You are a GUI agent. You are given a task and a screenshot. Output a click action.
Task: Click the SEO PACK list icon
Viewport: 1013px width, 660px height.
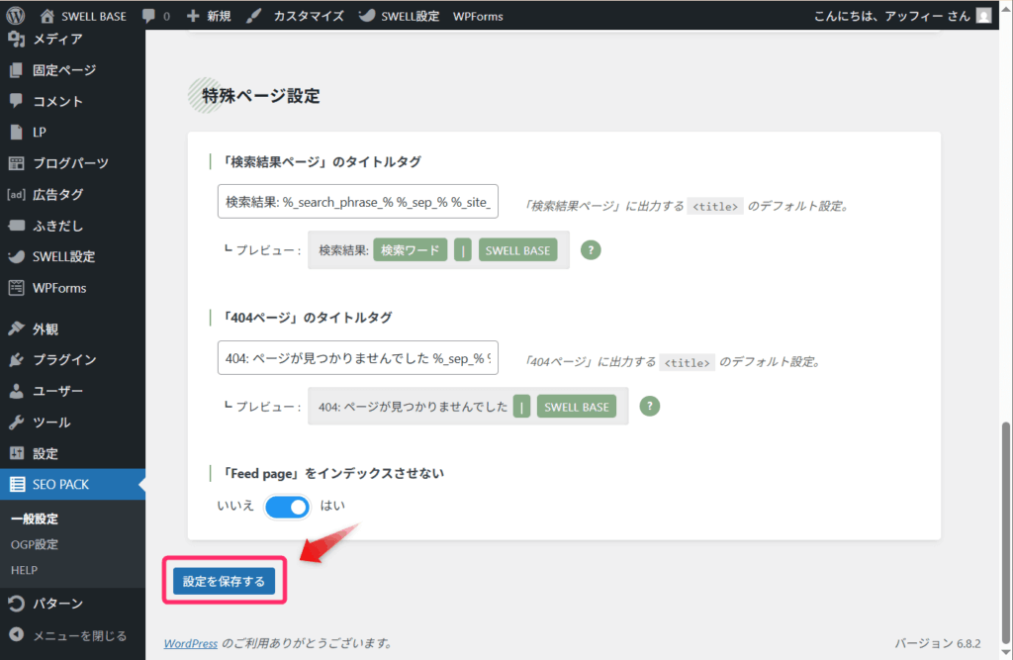pos(17,484)
